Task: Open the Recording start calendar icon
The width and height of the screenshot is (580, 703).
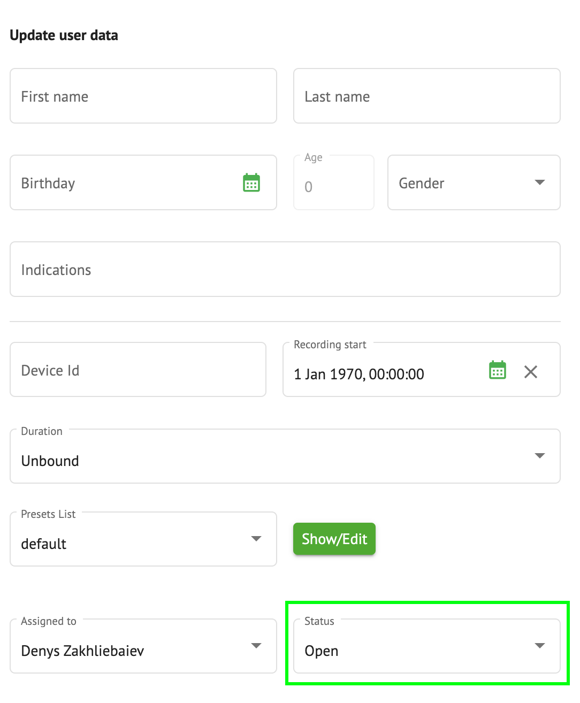Action: click(x=498, y=370)
